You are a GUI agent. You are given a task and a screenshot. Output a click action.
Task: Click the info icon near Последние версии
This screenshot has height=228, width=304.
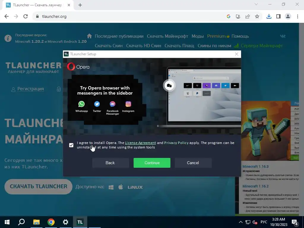click(8, 38)
